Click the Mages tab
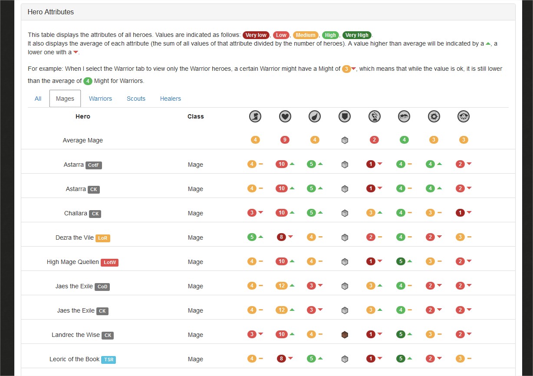533x376 pixels. point(65,99)
